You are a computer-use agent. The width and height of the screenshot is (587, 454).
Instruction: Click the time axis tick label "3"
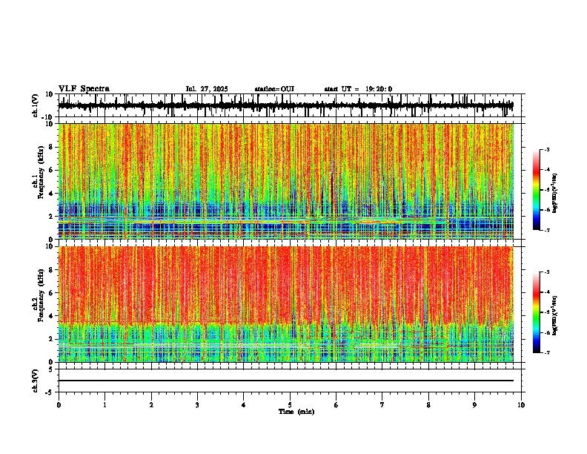tap(197, 405)
